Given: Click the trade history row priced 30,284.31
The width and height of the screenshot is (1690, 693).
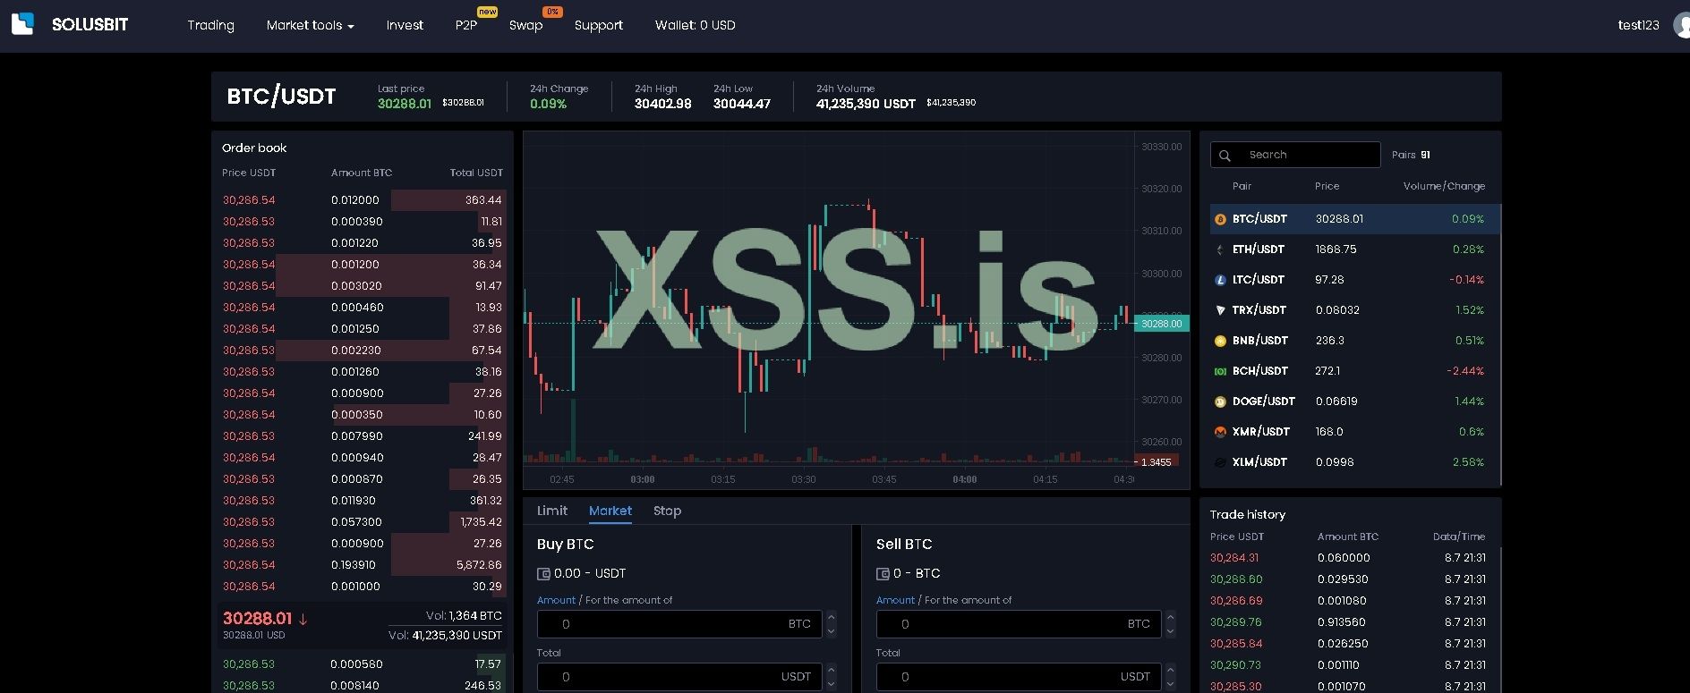Looking at the screenshot, I should point(1348,558).
